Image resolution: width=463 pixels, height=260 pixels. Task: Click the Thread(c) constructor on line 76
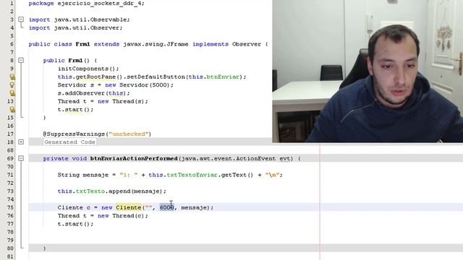coord(128,216)
